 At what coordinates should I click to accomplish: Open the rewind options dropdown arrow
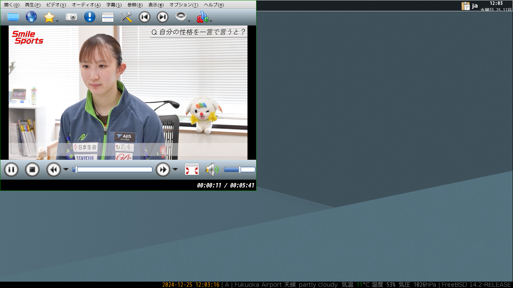click(x=66, y=169)
